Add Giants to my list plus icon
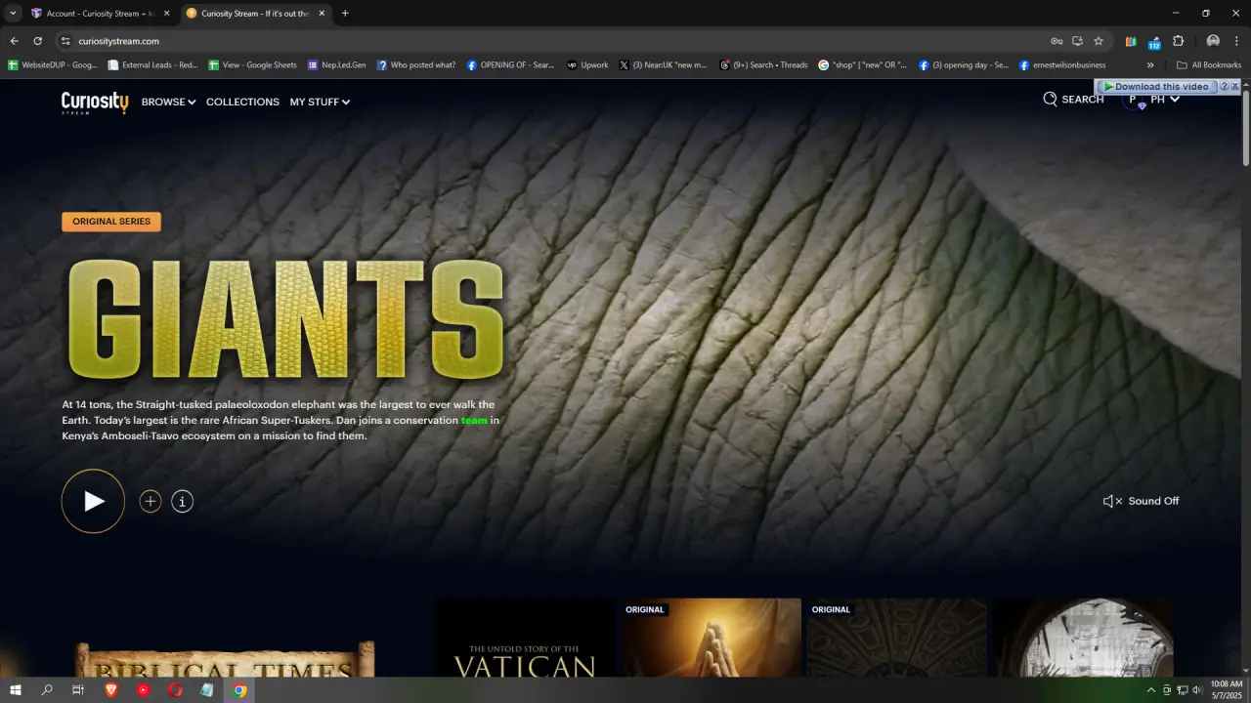 [x=150, y=501]
